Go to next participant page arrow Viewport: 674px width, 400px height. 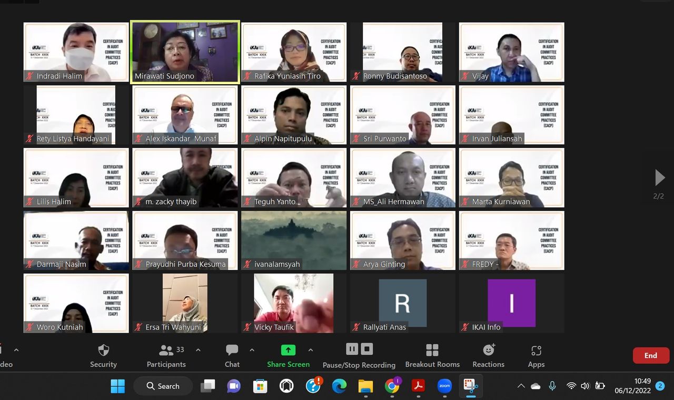(659, 178)
